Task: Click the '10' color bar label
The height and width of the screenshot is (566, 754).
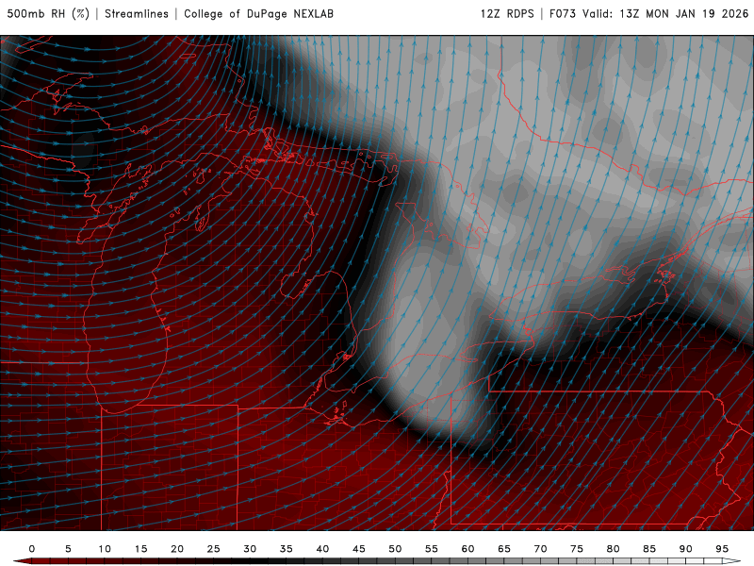Action: pyautogui.click(x=105, y=549)
